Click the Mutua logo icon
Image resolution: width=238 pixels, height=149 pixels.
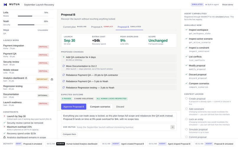click(5, 4)
